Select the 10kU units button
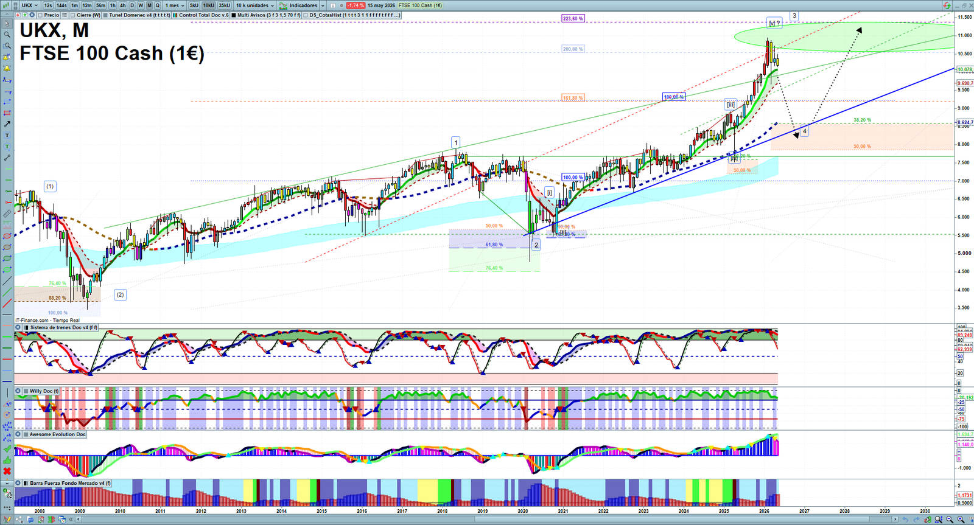The height and width of the screenshot is (525, 974). (x=208, y=5)
